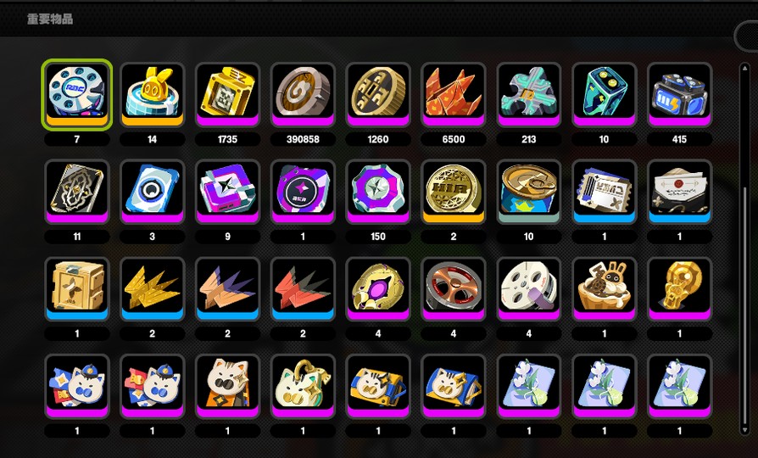Click the scroll up arrow on scrollbar
The width and height of the screenshot is (758, 458).
(745, 68)
